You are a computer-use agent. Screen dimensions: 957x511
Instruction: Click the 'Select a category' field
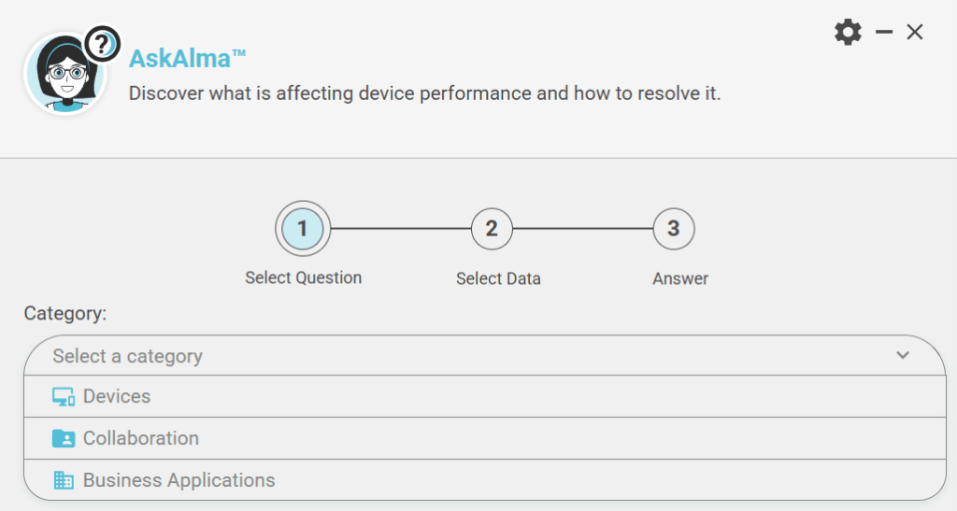467,356
